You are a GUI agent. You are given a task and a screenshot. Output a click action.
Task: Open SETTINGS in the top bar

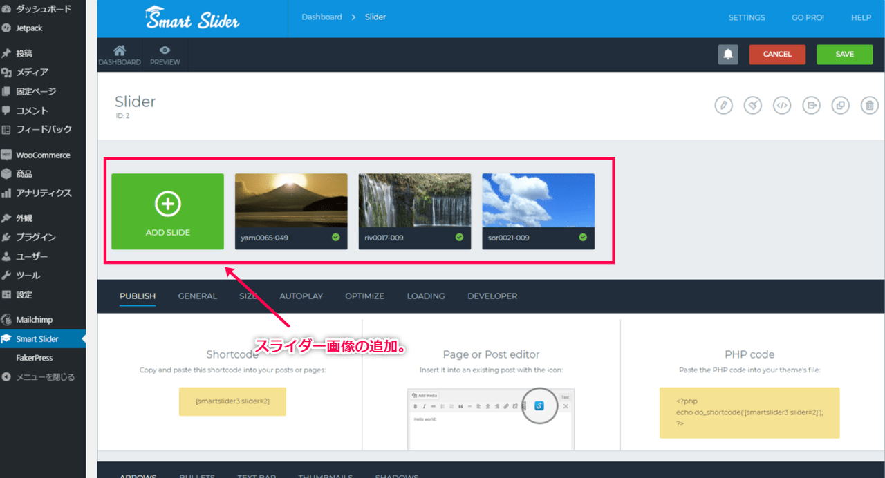747,18
